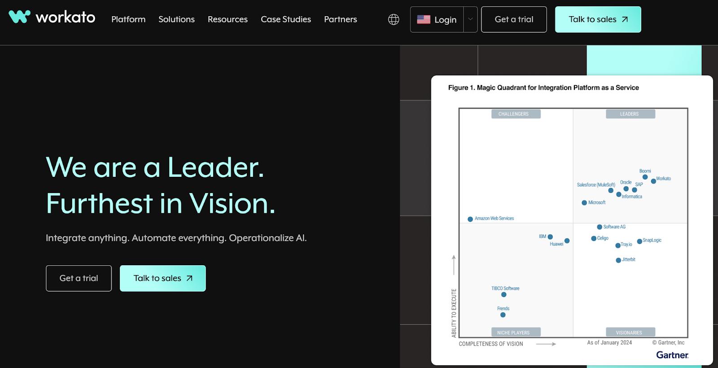Click the 'We are a Leader.' headline
The image size is (718, 368).
coord(155,167)
